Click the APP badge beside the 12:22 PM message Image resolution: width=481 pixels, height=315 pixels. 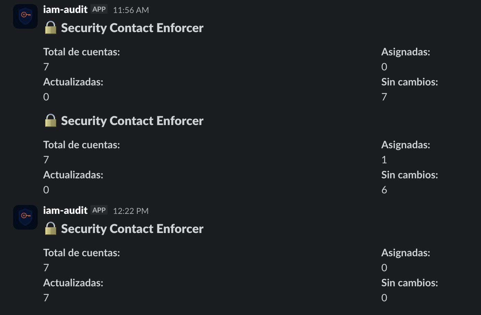coord(98,210)
